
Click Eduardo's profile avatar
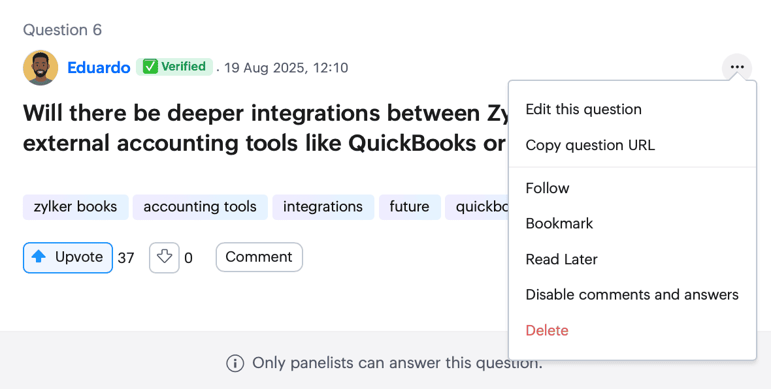[x=41, y=67]
